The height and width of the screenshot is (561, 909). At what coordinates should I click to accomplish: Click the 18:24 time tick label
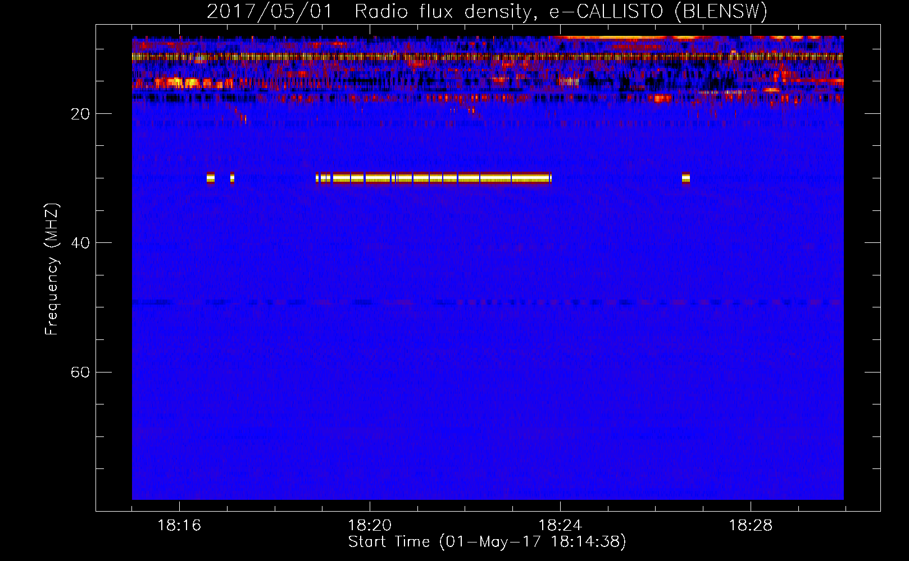pyautogui.click(x=560, y=526)
